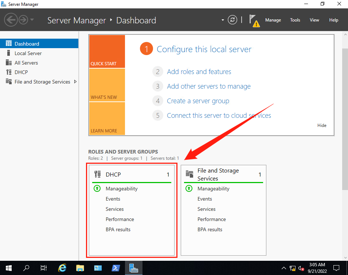Open the Manage menu
Screen dimensions: 348x275
(x=273, y=20)
